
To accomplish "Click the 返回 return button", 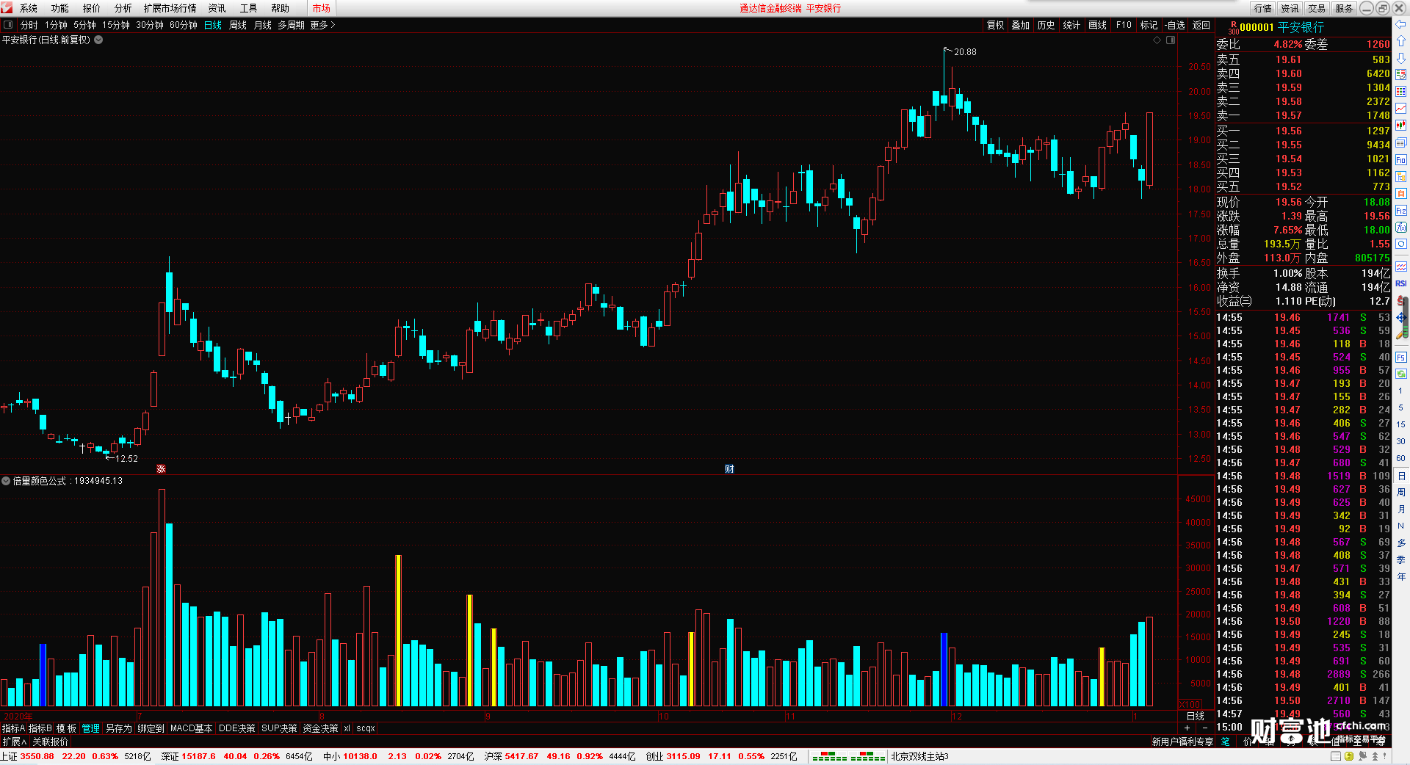I will (1201, 25).
